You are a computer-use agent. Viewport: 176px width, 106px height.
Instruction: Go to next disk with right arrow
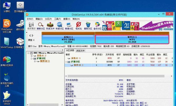click(x=32, y=36)
